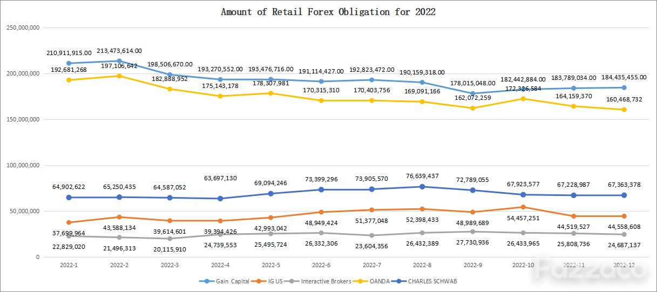Click the data label 64,902,622

click(69, 187)
